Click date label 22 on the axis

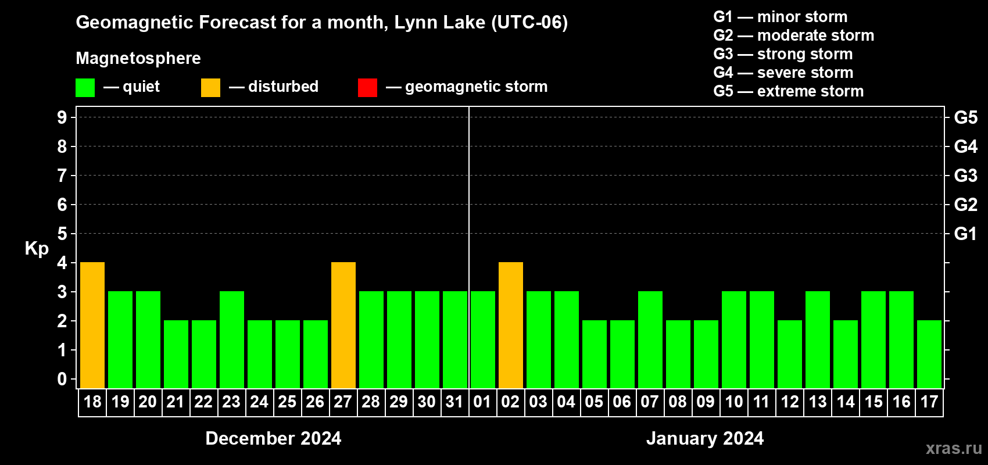pyautogui.click(x=203, y=402)
